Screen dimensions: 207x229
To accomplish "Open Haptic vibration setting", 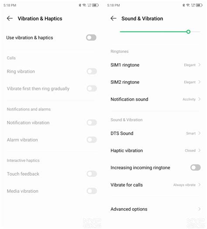I will (x=155, y=150).
